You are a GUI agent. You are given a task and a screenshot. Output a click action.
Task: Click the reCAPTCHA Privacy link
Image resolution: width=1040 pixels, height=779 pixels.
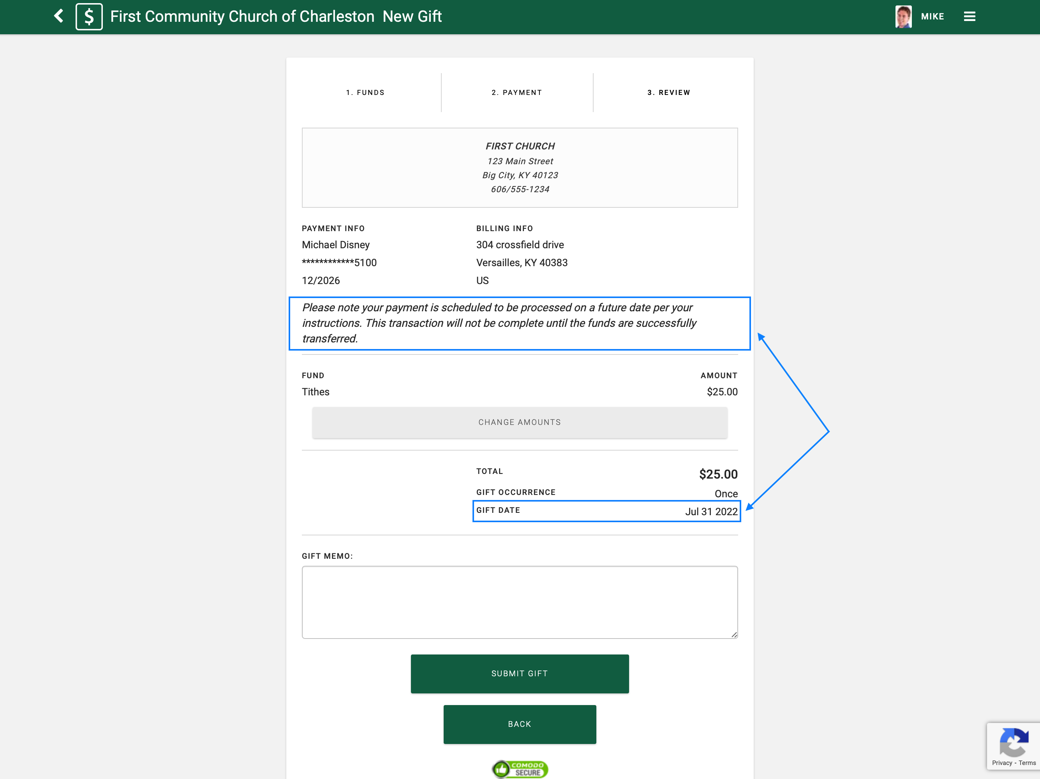click(1001, 763)
